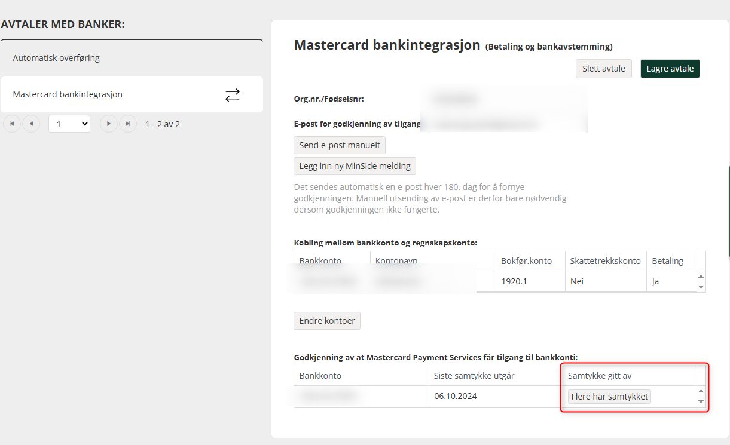Click the Betaling column header
Viewport: 730px width, 445px height.
pos(671,261)
